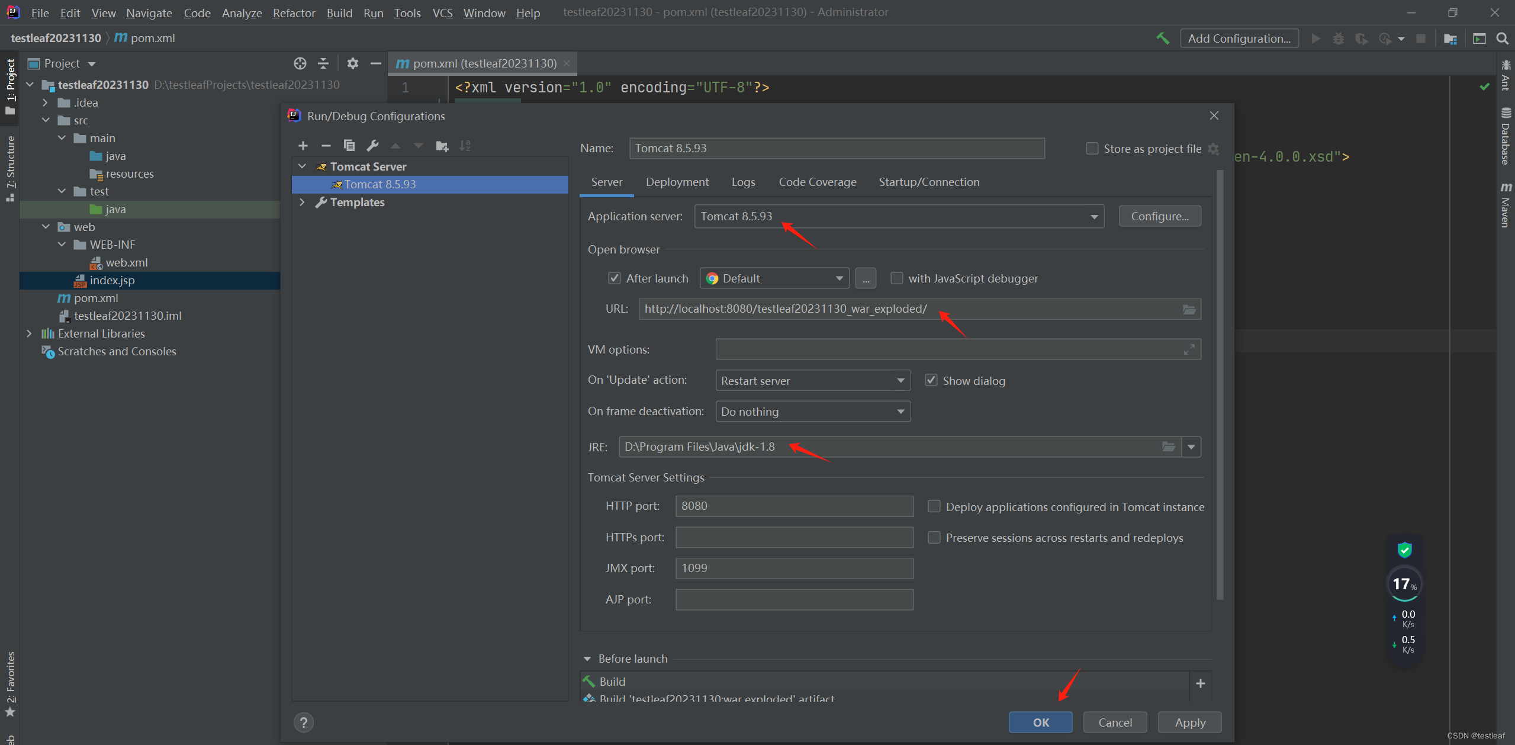Click the Configure... button
1515x745 pixels.
click(1159, 217)
